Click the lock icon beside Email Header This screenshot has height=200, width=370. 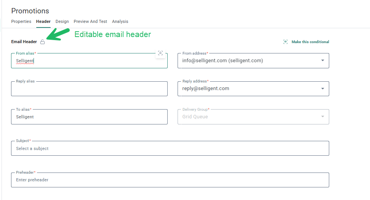click(x=42, y=42)
